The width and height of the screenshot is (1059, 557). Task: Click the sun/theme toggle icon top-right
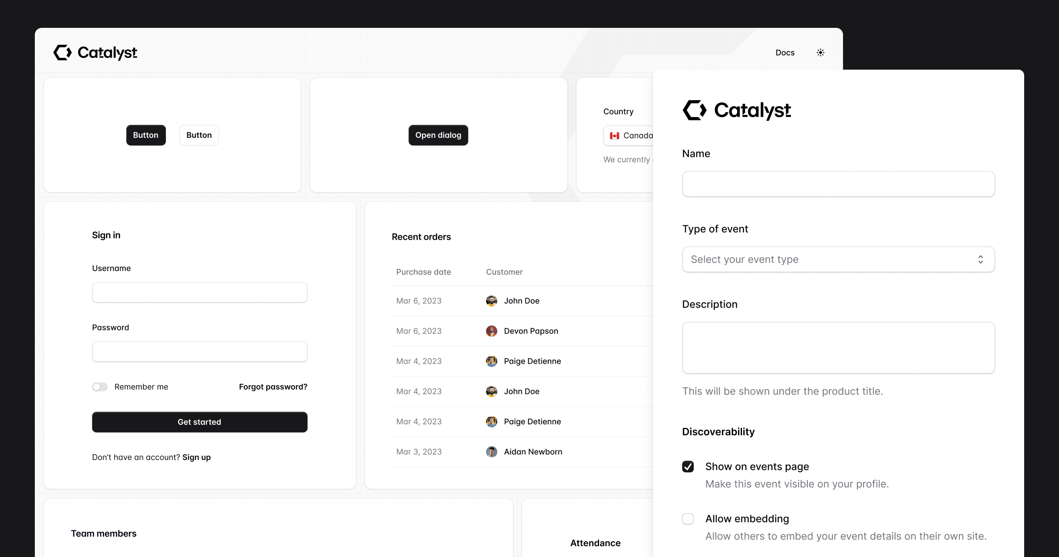coord(820,53)
